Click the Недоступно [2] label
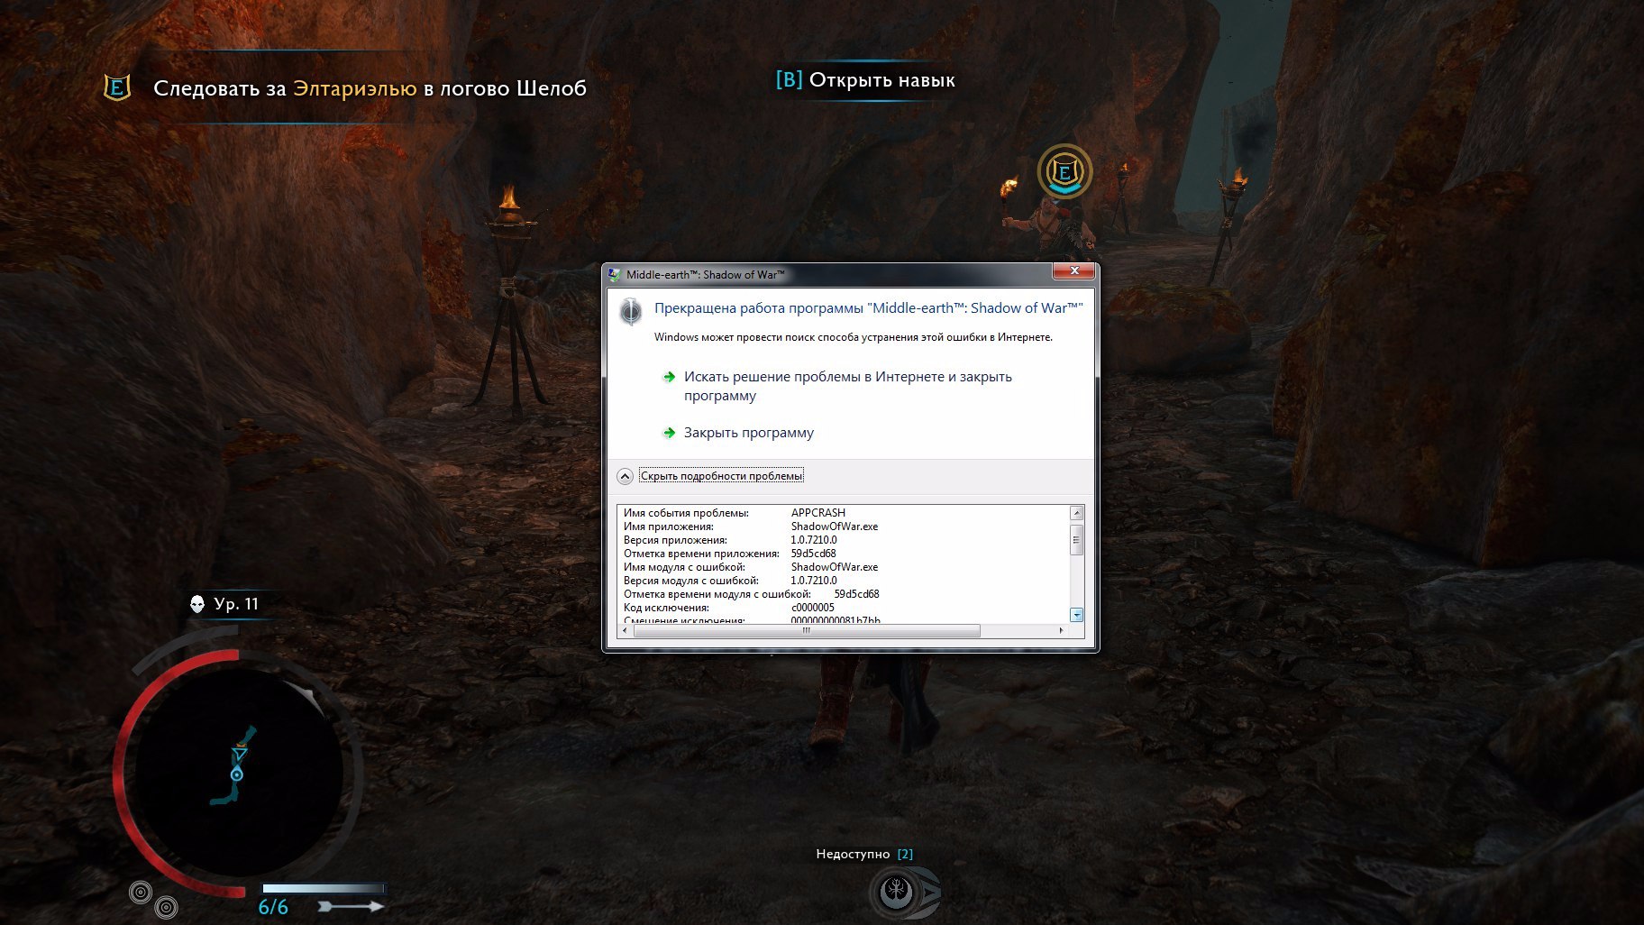 [x=864, y=854]
